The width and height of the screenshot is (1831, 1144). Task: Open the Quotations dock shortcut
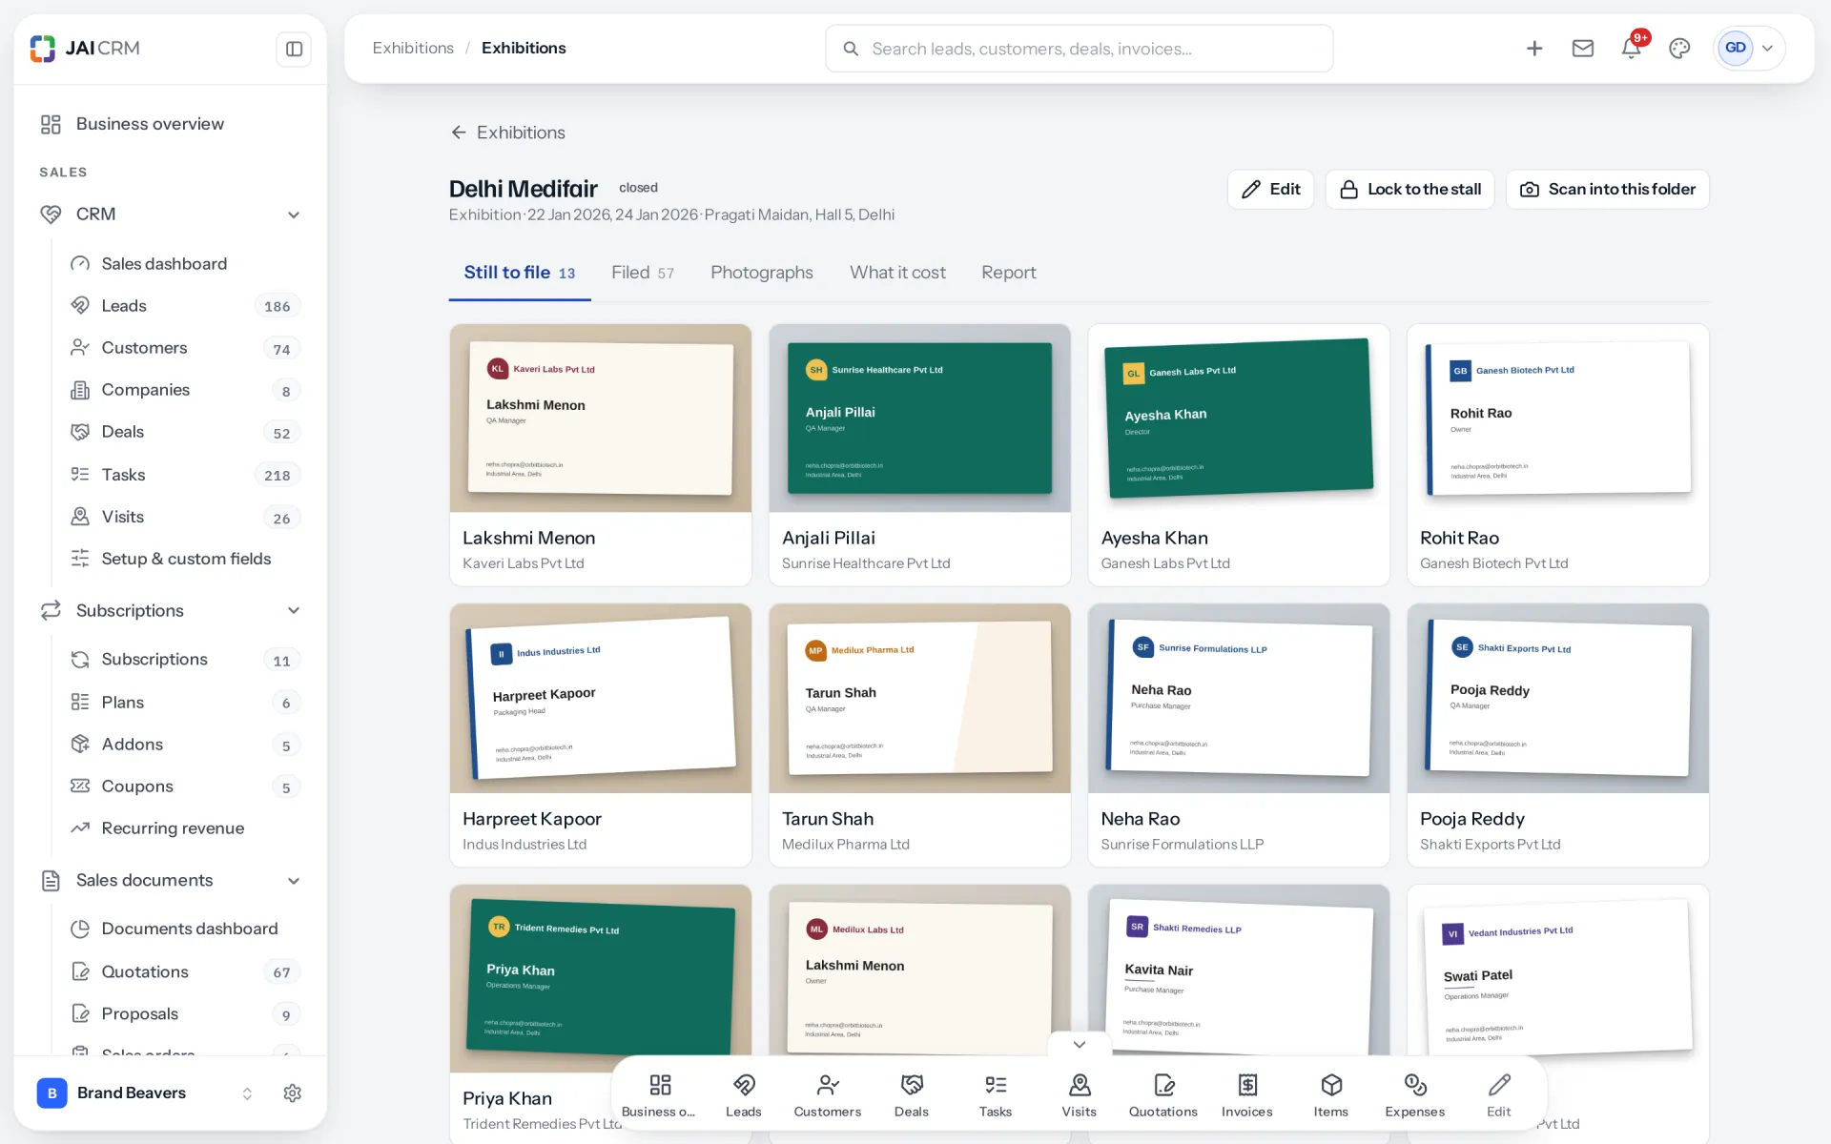point(1163,1094)
